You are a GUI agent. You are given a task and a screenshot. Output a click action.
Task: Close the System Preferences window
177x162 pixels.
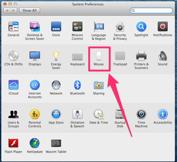(5, 4)
